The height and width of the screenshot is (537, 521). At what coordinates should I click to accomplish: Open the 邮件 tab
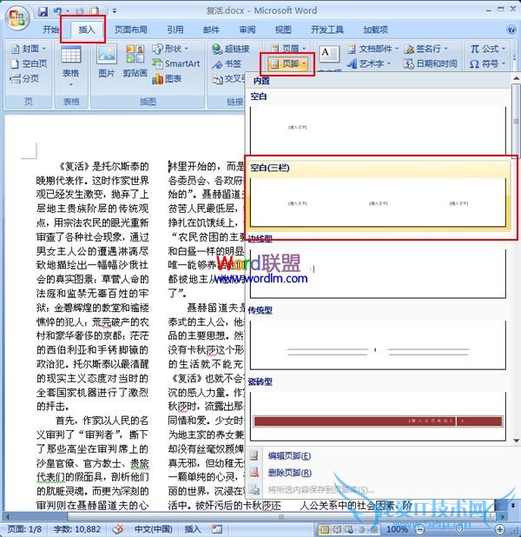pos(211,30)
